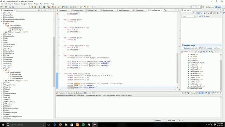Click the Cortana Ask me anything box
The height and width of the screenshot is (127, 225).
pos(26,125)
